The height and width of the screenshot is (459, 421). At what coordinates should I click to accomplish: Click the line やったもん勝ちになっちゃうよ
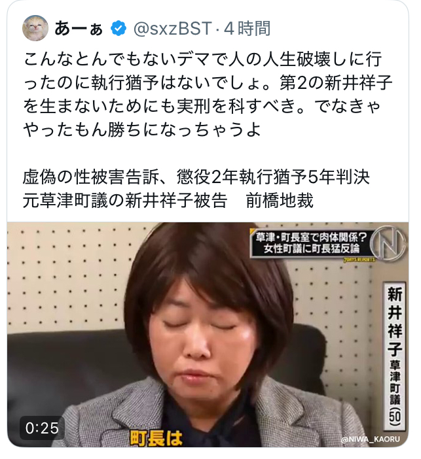pyautogui.click(x=141, y=129)
